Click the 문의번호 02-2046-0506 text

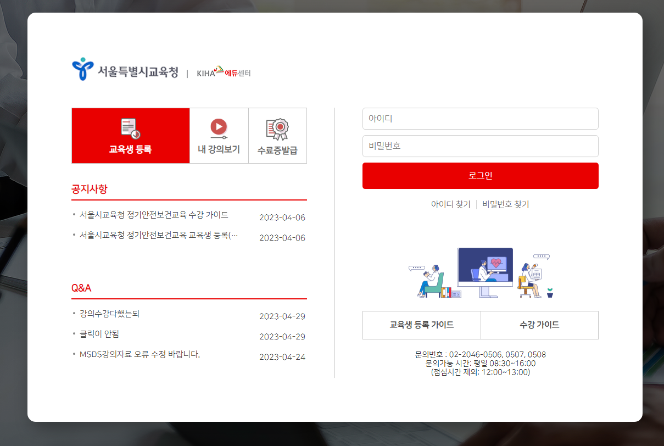coord(480,355)
